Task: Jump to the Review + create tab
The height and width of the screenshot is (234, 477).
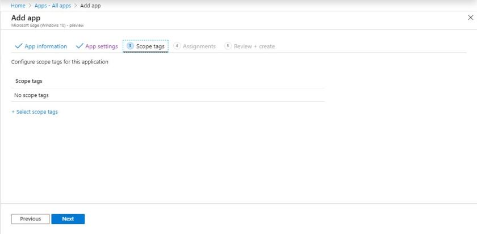Action: 254,46
